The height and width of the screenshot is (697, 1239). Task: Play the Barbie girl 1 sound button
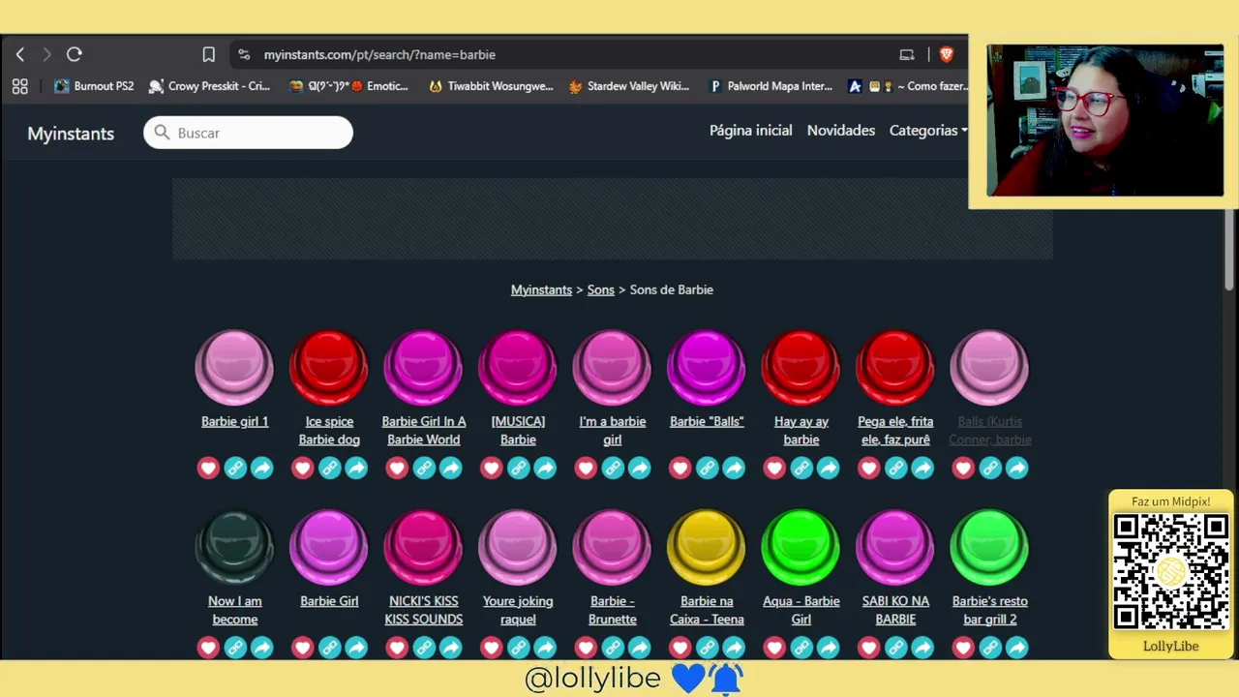coord(234,367)
